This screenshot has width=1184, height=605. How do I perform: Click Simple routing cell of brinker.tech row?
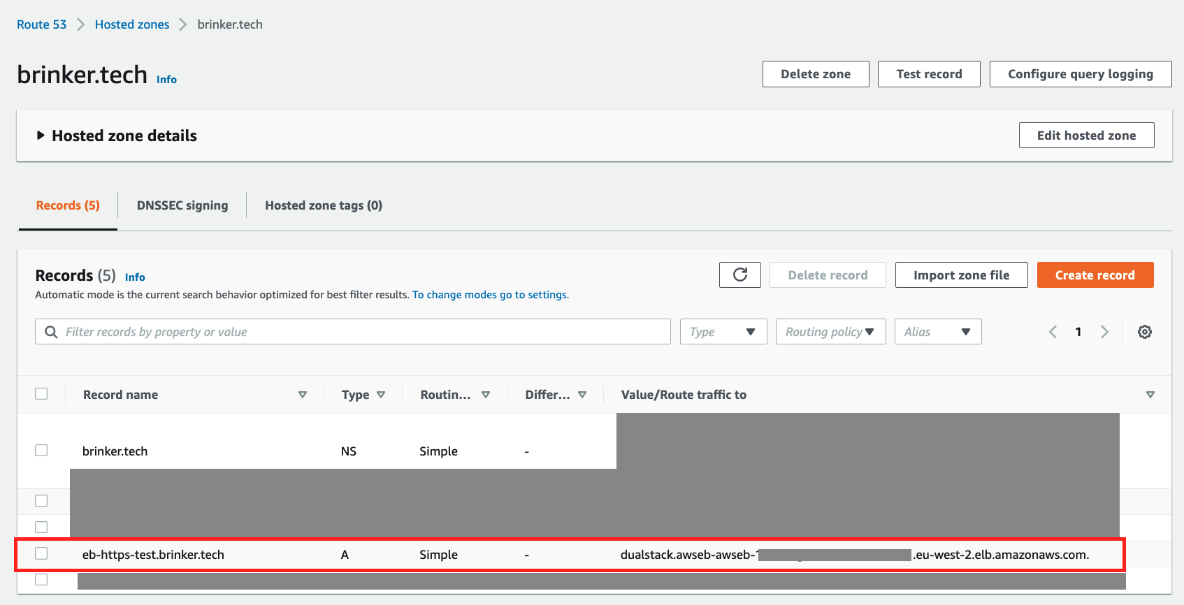tap(438, 451)
